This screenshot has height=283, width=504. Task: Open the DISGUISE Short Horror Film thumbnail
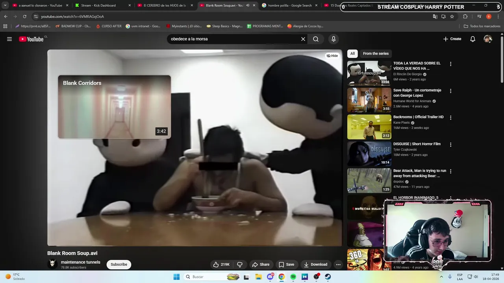(369, 154)
